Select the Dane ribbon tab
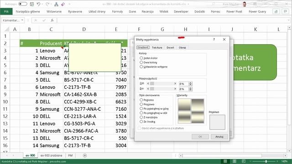The height and width of the screenshot is (164, 292). click(132, 11)
